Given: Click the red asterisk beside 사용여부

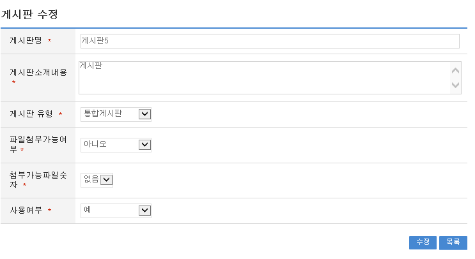Looking at the screenshot, I should pyautogui.click(x=49, y=211).
